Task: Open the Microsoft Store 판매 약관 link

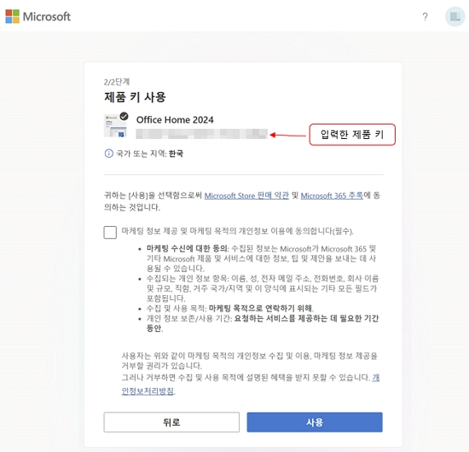Action: (x=246, y=195)
